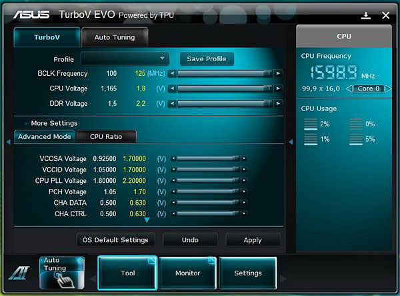Screen dimensions: 400x296
Task: Open the Monitor menu
Action: coord(188,273)
